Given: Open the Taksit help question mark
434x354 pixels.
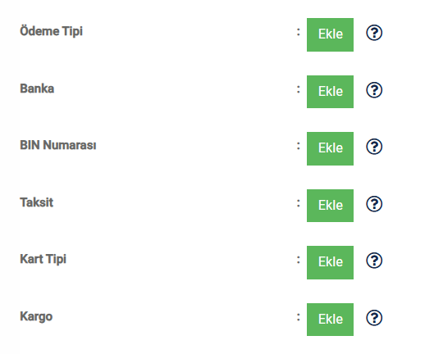Looking at the screenshot, I should (x=374, y=204).
